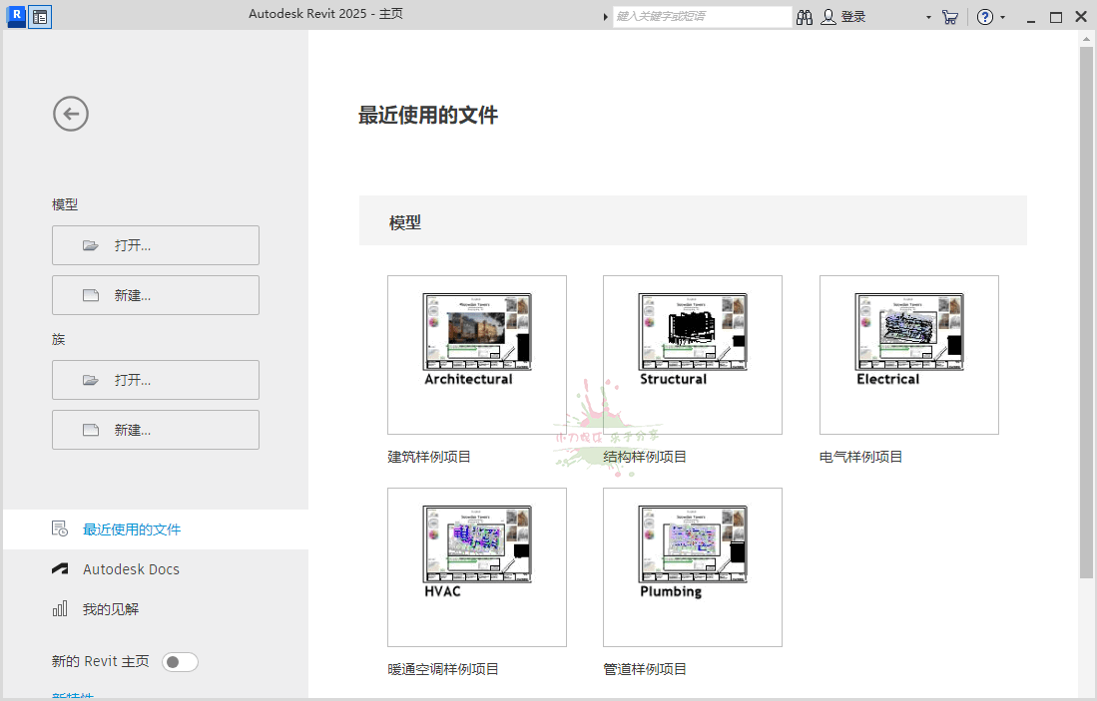Enable the 新的 Revit 主页 toggle
1097x701 pixels.
click(x=180, y=661)
